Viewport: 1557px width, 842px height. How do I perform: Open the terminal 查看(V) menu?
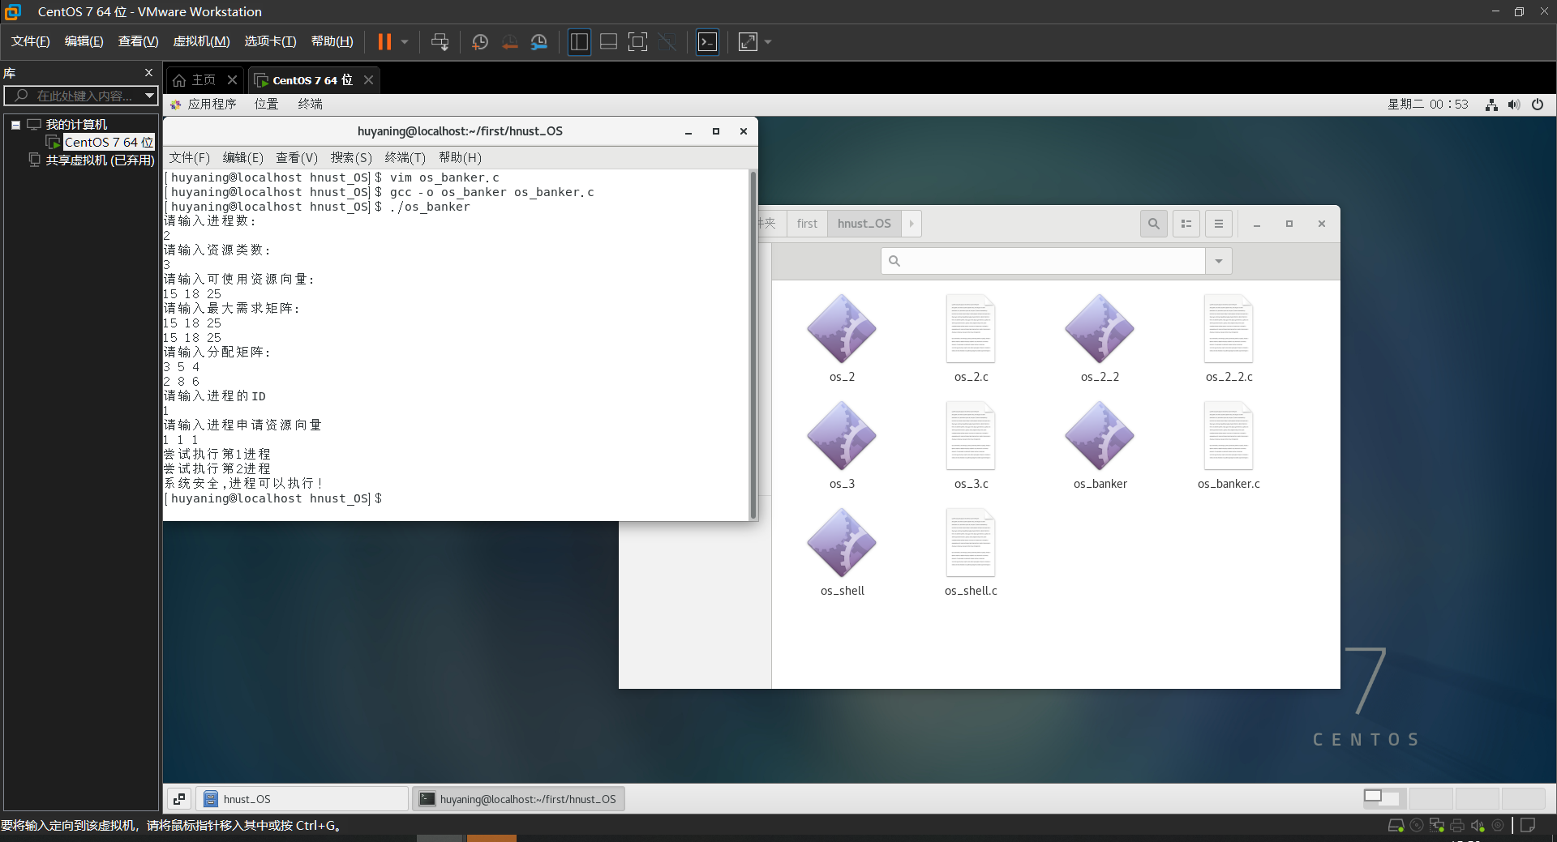[297, 157]
